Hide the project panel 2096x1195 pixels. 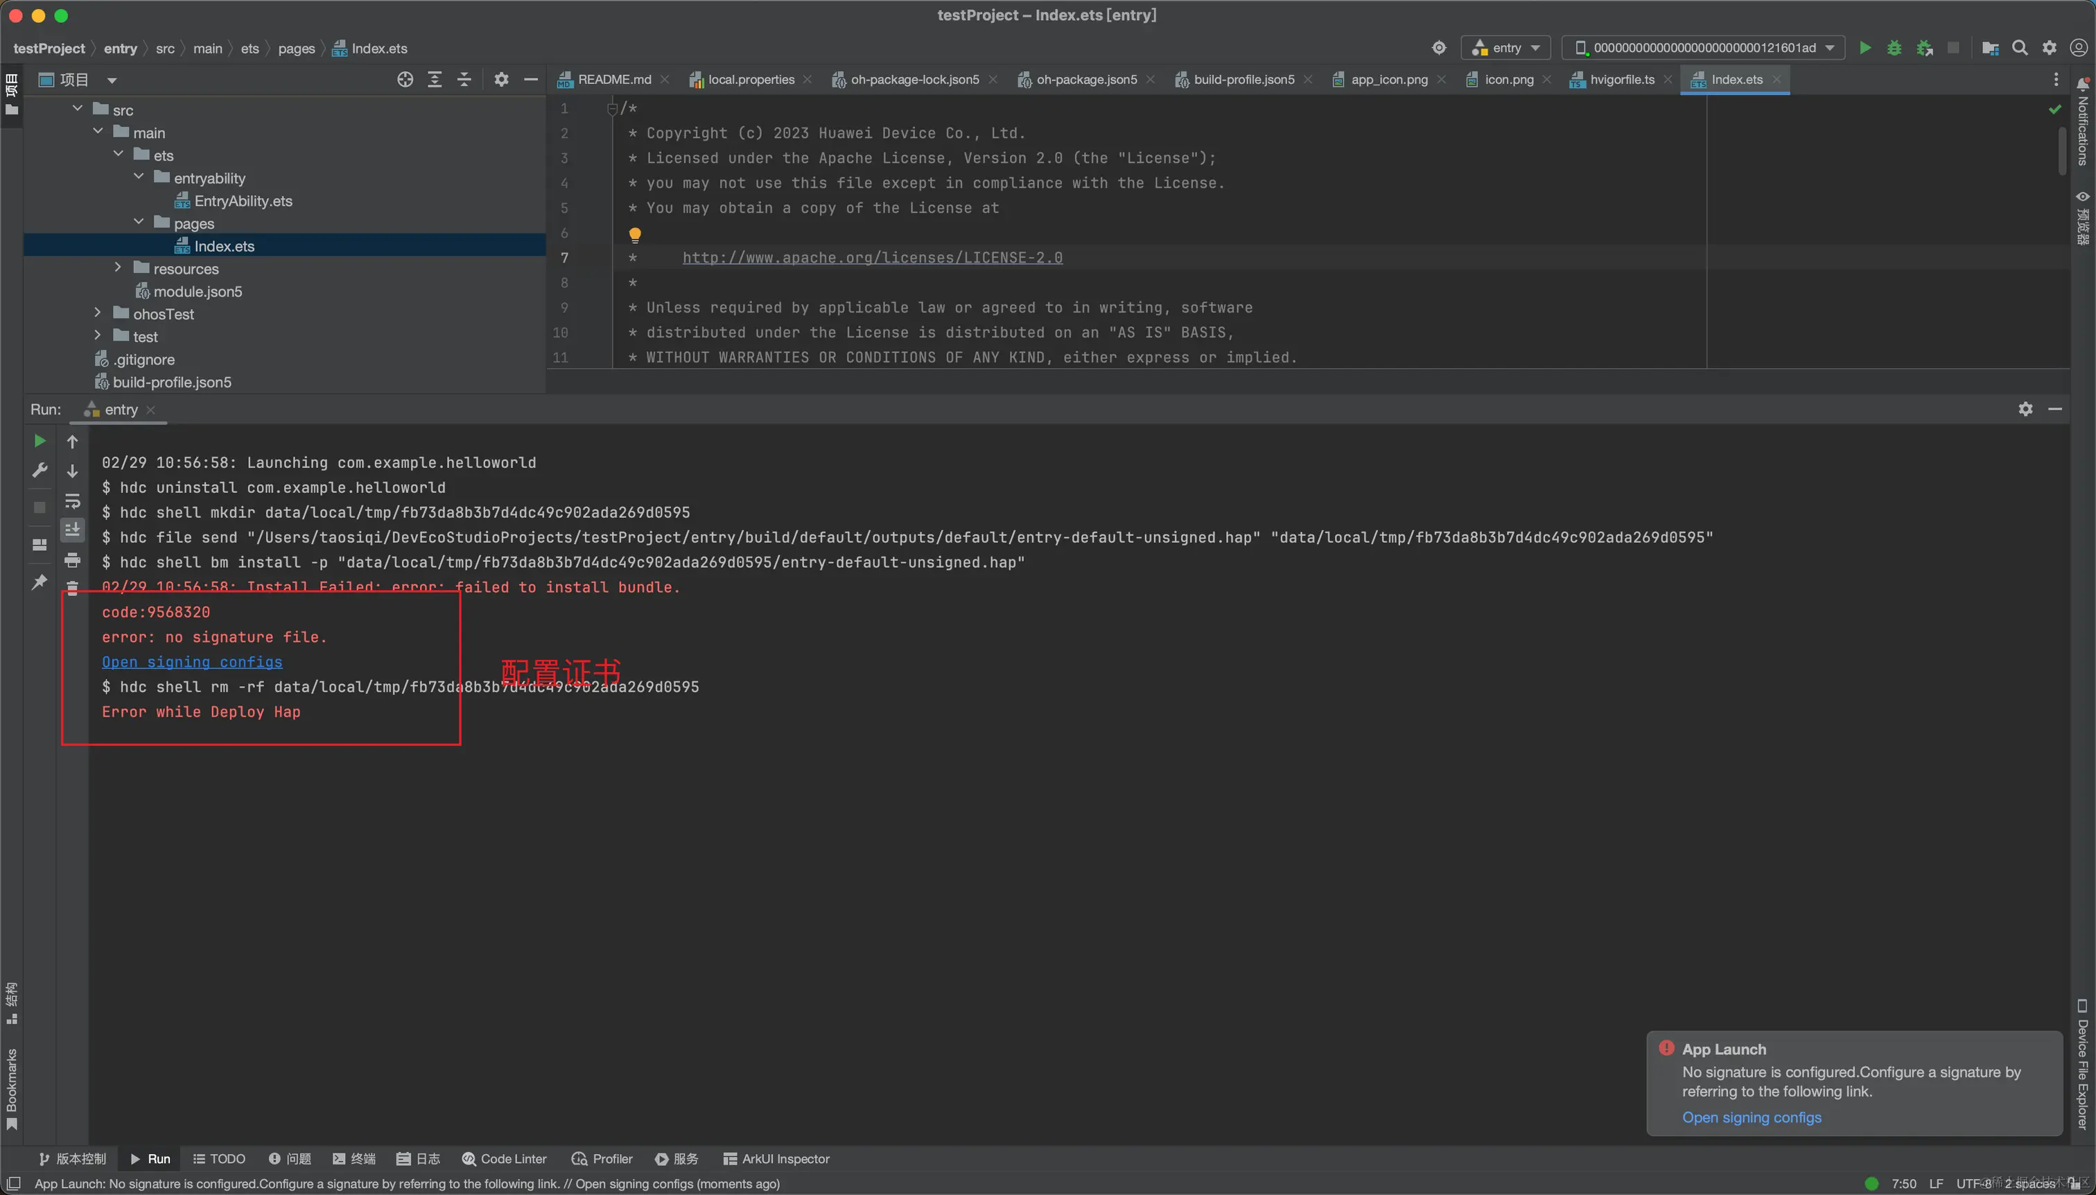click(x=531, y=80)
